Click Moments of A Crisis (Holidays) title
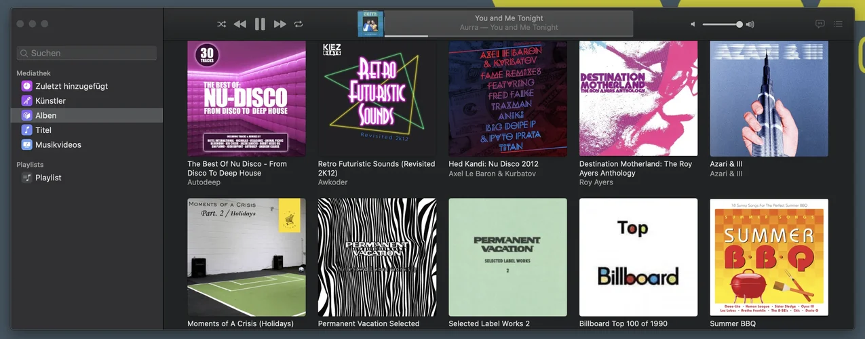This screenshot has height=339, width=865. click(240, 323)
